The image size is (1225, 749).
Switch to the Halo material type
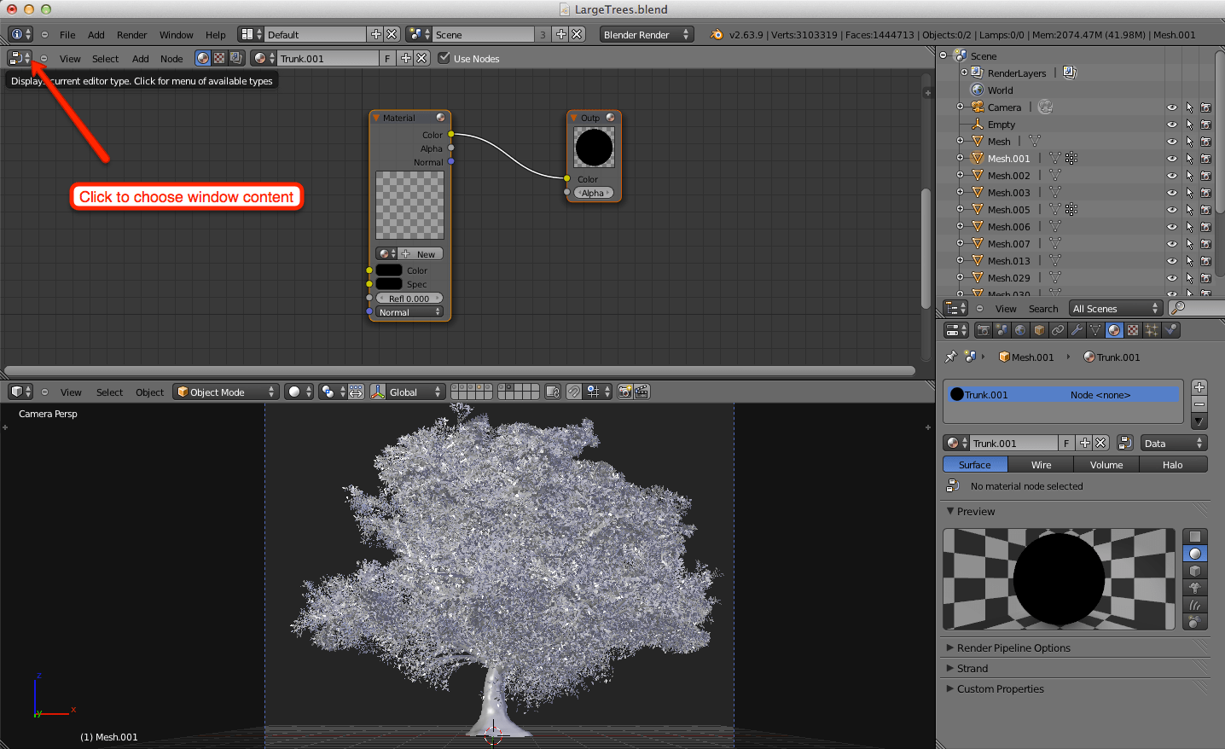point(1172,465)
